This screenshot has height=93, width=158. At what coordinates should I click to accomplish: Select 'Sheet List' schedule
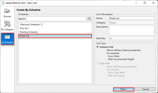[55, 36]
